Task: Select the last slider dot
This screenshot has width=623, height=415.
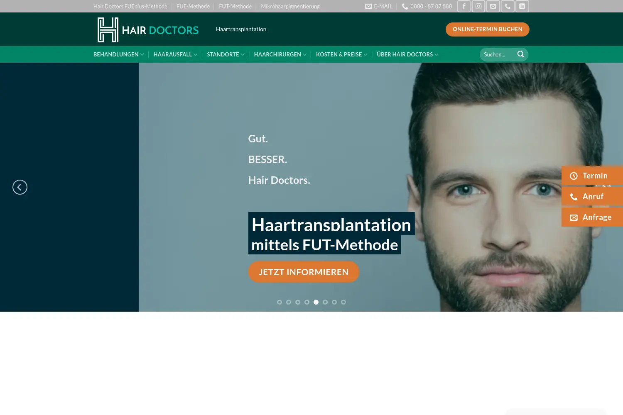Action: [x=343, y=302]
